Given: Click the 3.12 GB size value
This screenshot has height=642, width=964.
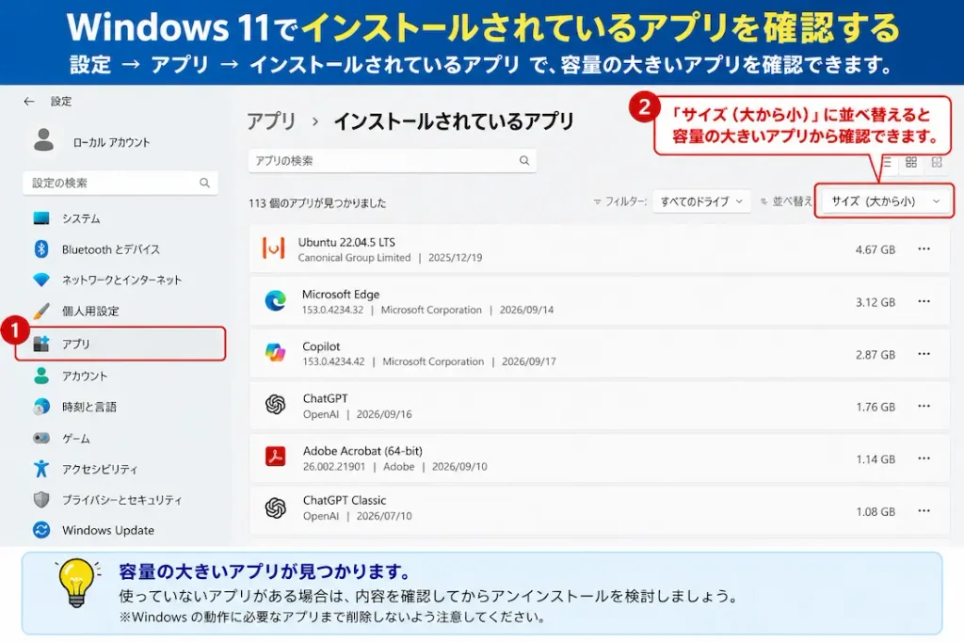Looking at the screenshot, I should point(875,302).
